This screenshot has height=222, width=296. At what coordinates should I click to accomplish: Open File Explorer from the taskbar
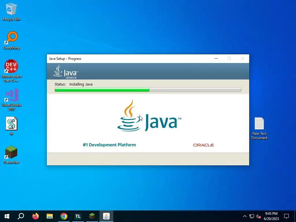pos(50,216)
